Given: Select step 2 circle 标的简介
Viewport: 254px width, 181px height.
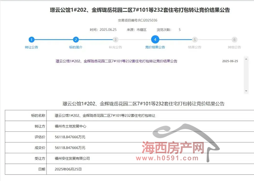Looking at the screenshot, I should [76, 40].
